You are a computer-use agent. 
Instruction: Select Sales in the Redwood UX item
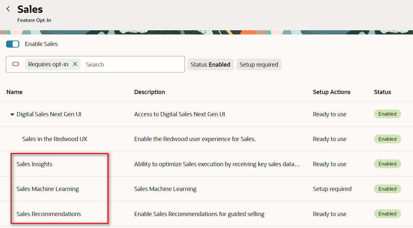click(x=55, y=139)
